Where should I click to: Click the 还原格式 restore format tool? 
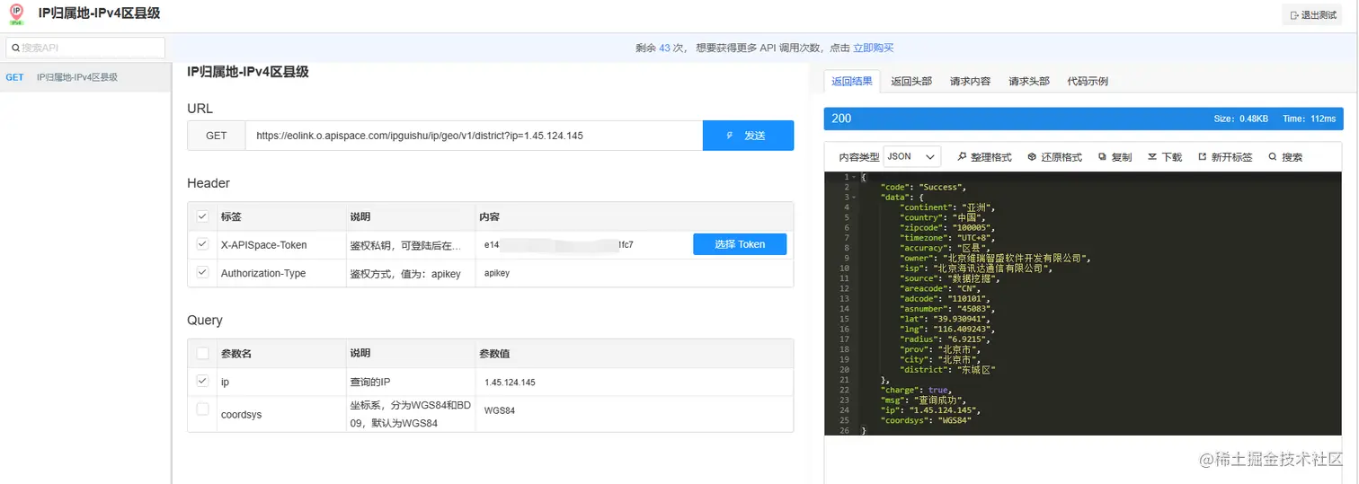click(x=1055, y=157)
